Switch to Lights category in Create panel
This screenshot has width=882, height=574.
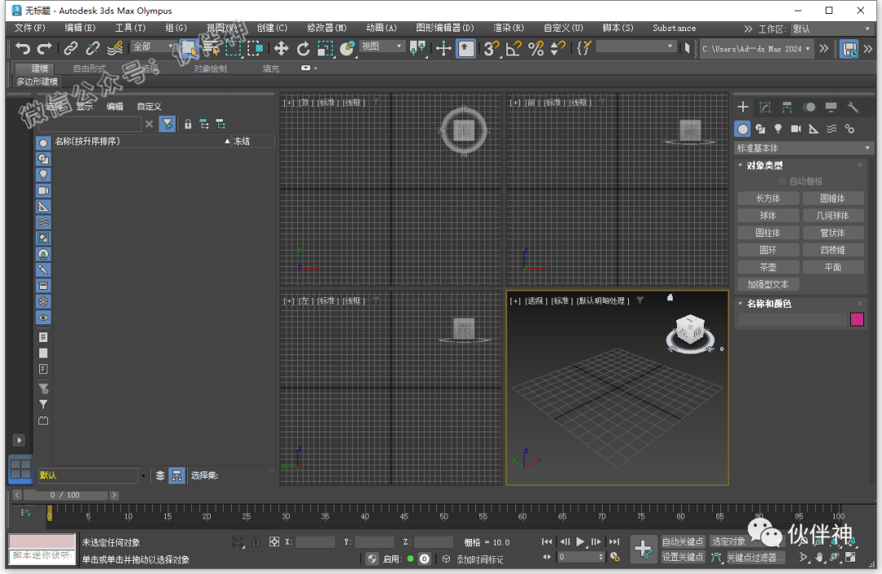coord(778,129)
